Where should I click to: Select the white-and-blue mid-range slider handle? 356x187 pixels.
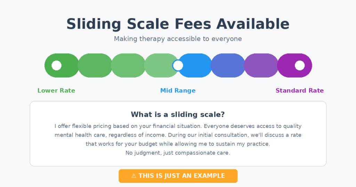coord(178,65)
